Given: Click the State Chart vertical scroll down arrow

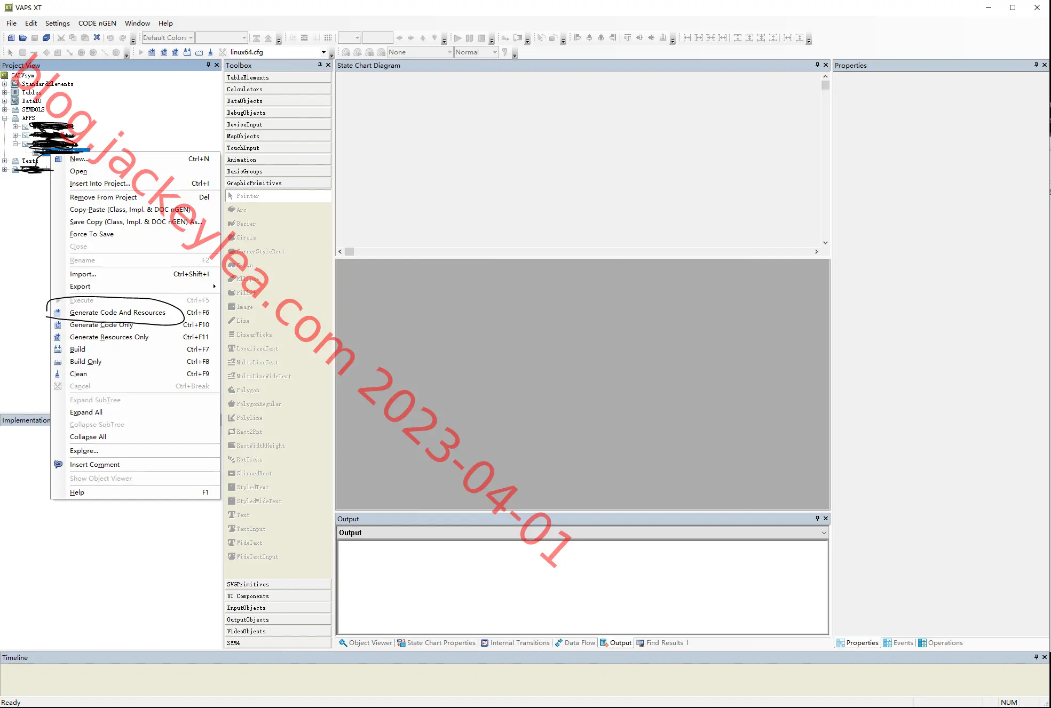Looking at the screenshot, I should coord(825,243).
